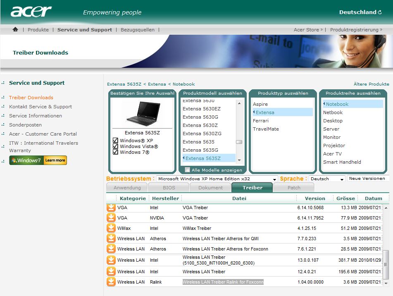Click driver table scroll up arrow
Viewport: 393px width, 296px height.
click(x=386, y=208)
